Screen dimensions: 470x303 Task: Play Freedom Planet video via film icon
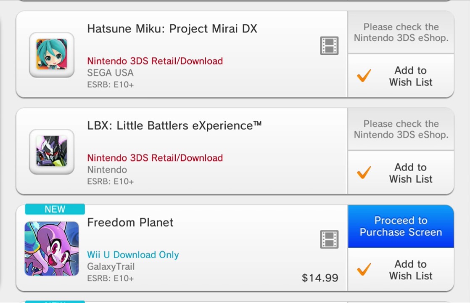[329, 239]
